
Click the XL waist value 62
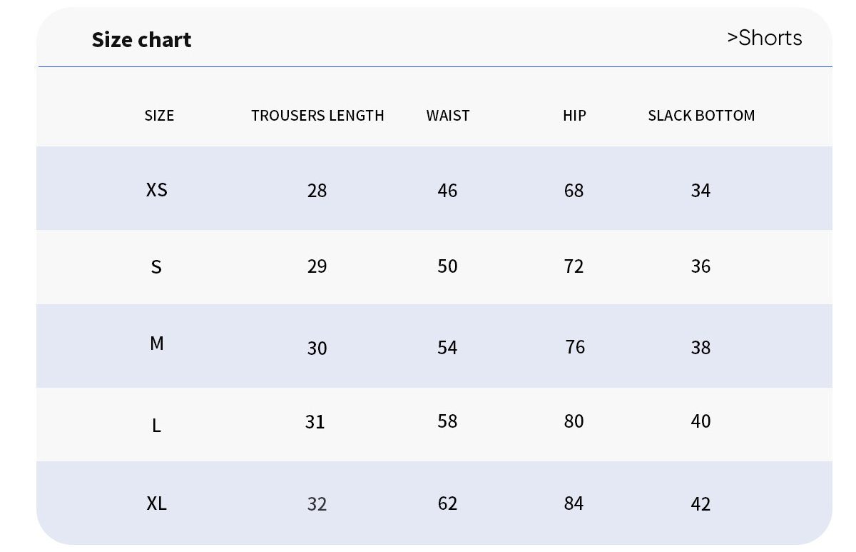447,503
